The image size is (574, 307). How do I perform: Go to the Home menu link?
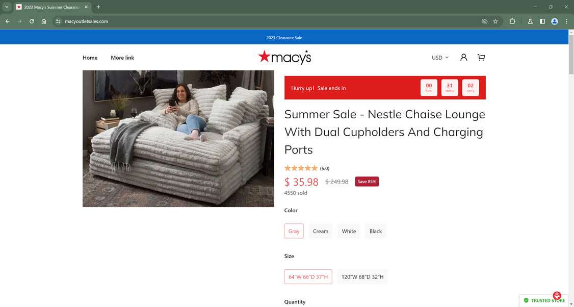[90, 58]
